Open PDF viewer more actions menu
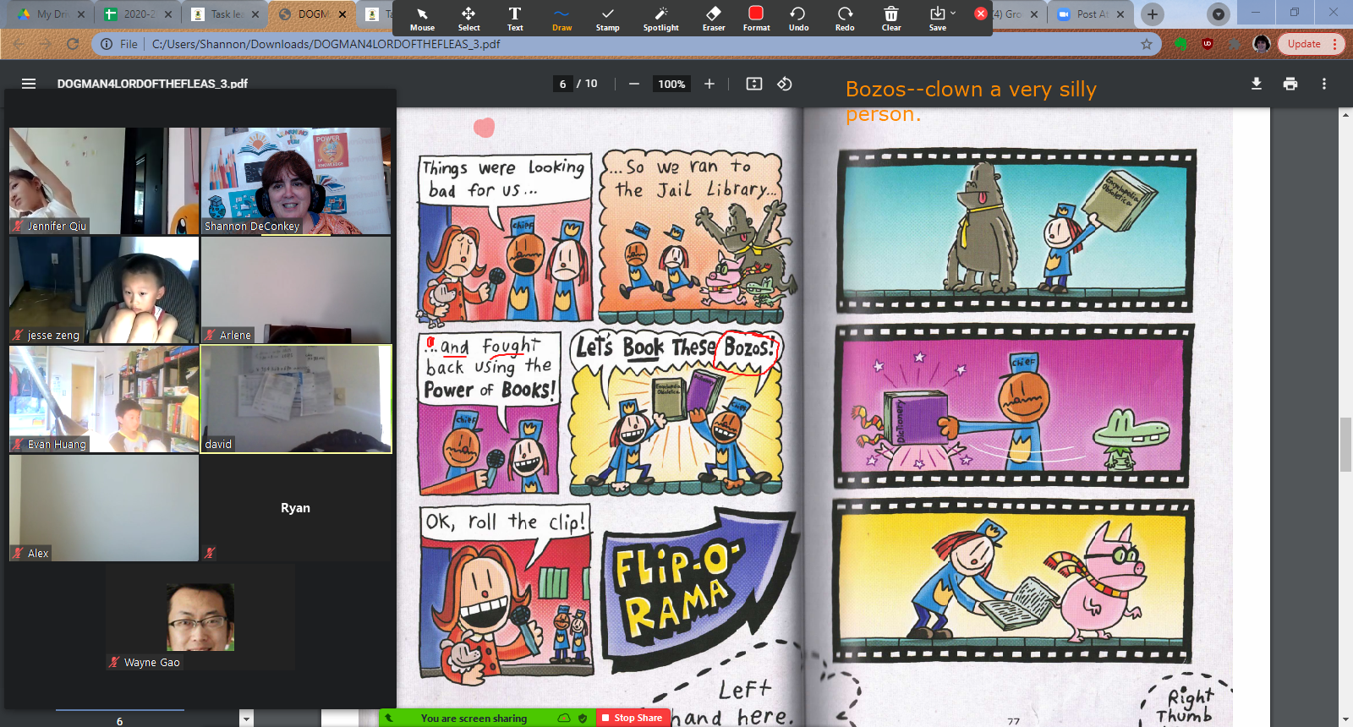This screenshot has width=1353, height=727. (x=1324, y=84)
